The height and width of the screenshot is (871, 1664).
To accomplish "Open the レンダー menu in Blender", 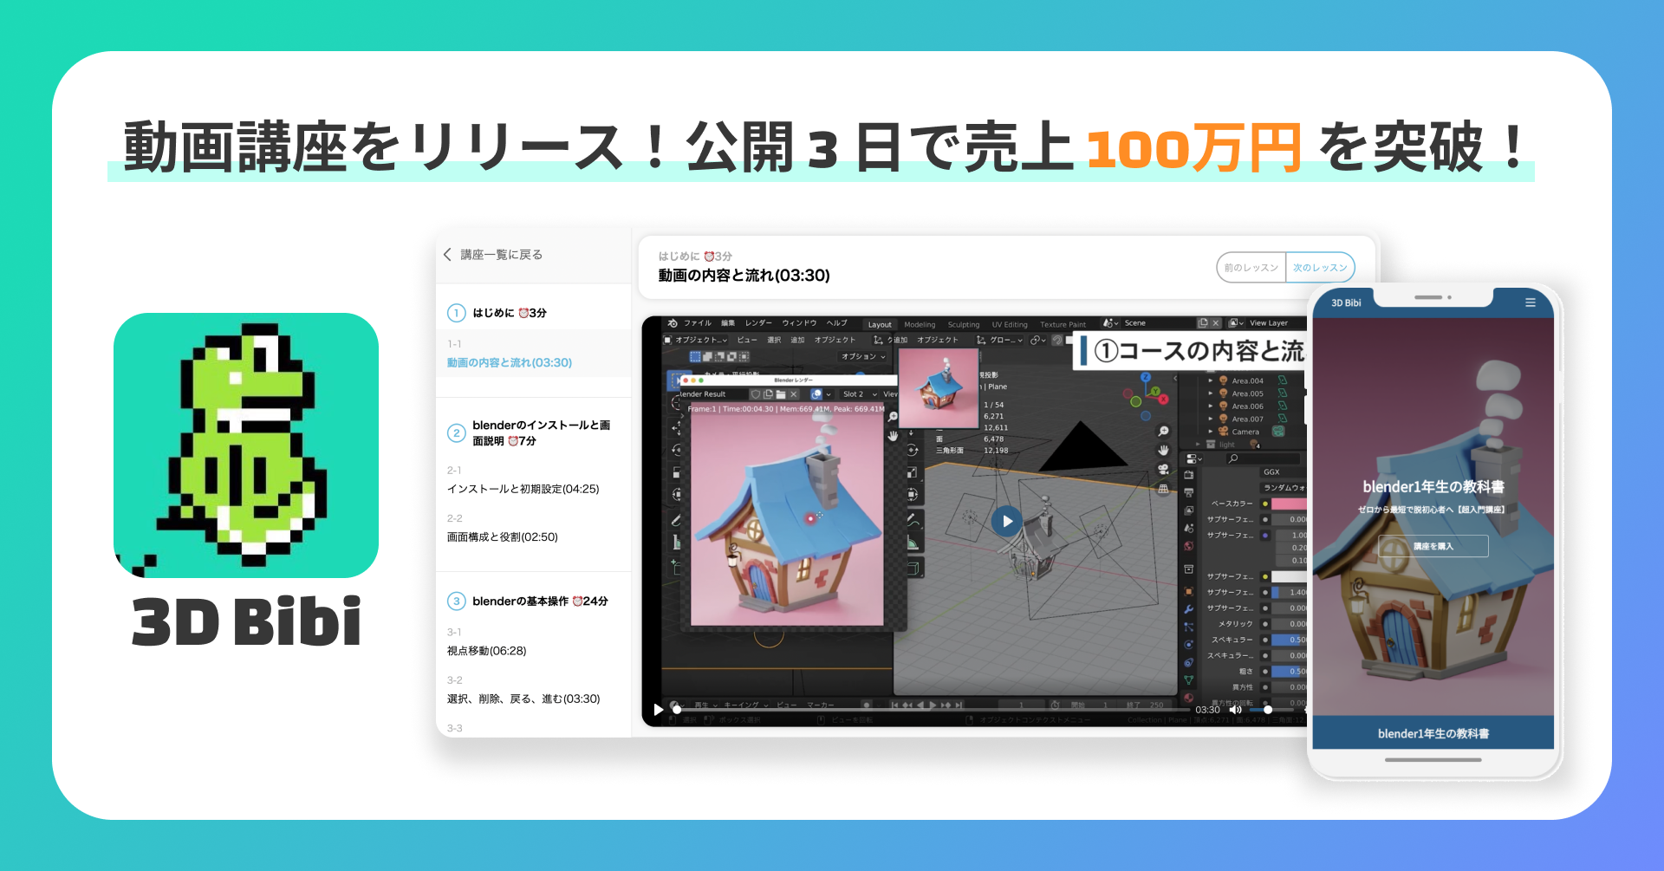I will pos(758,323).
